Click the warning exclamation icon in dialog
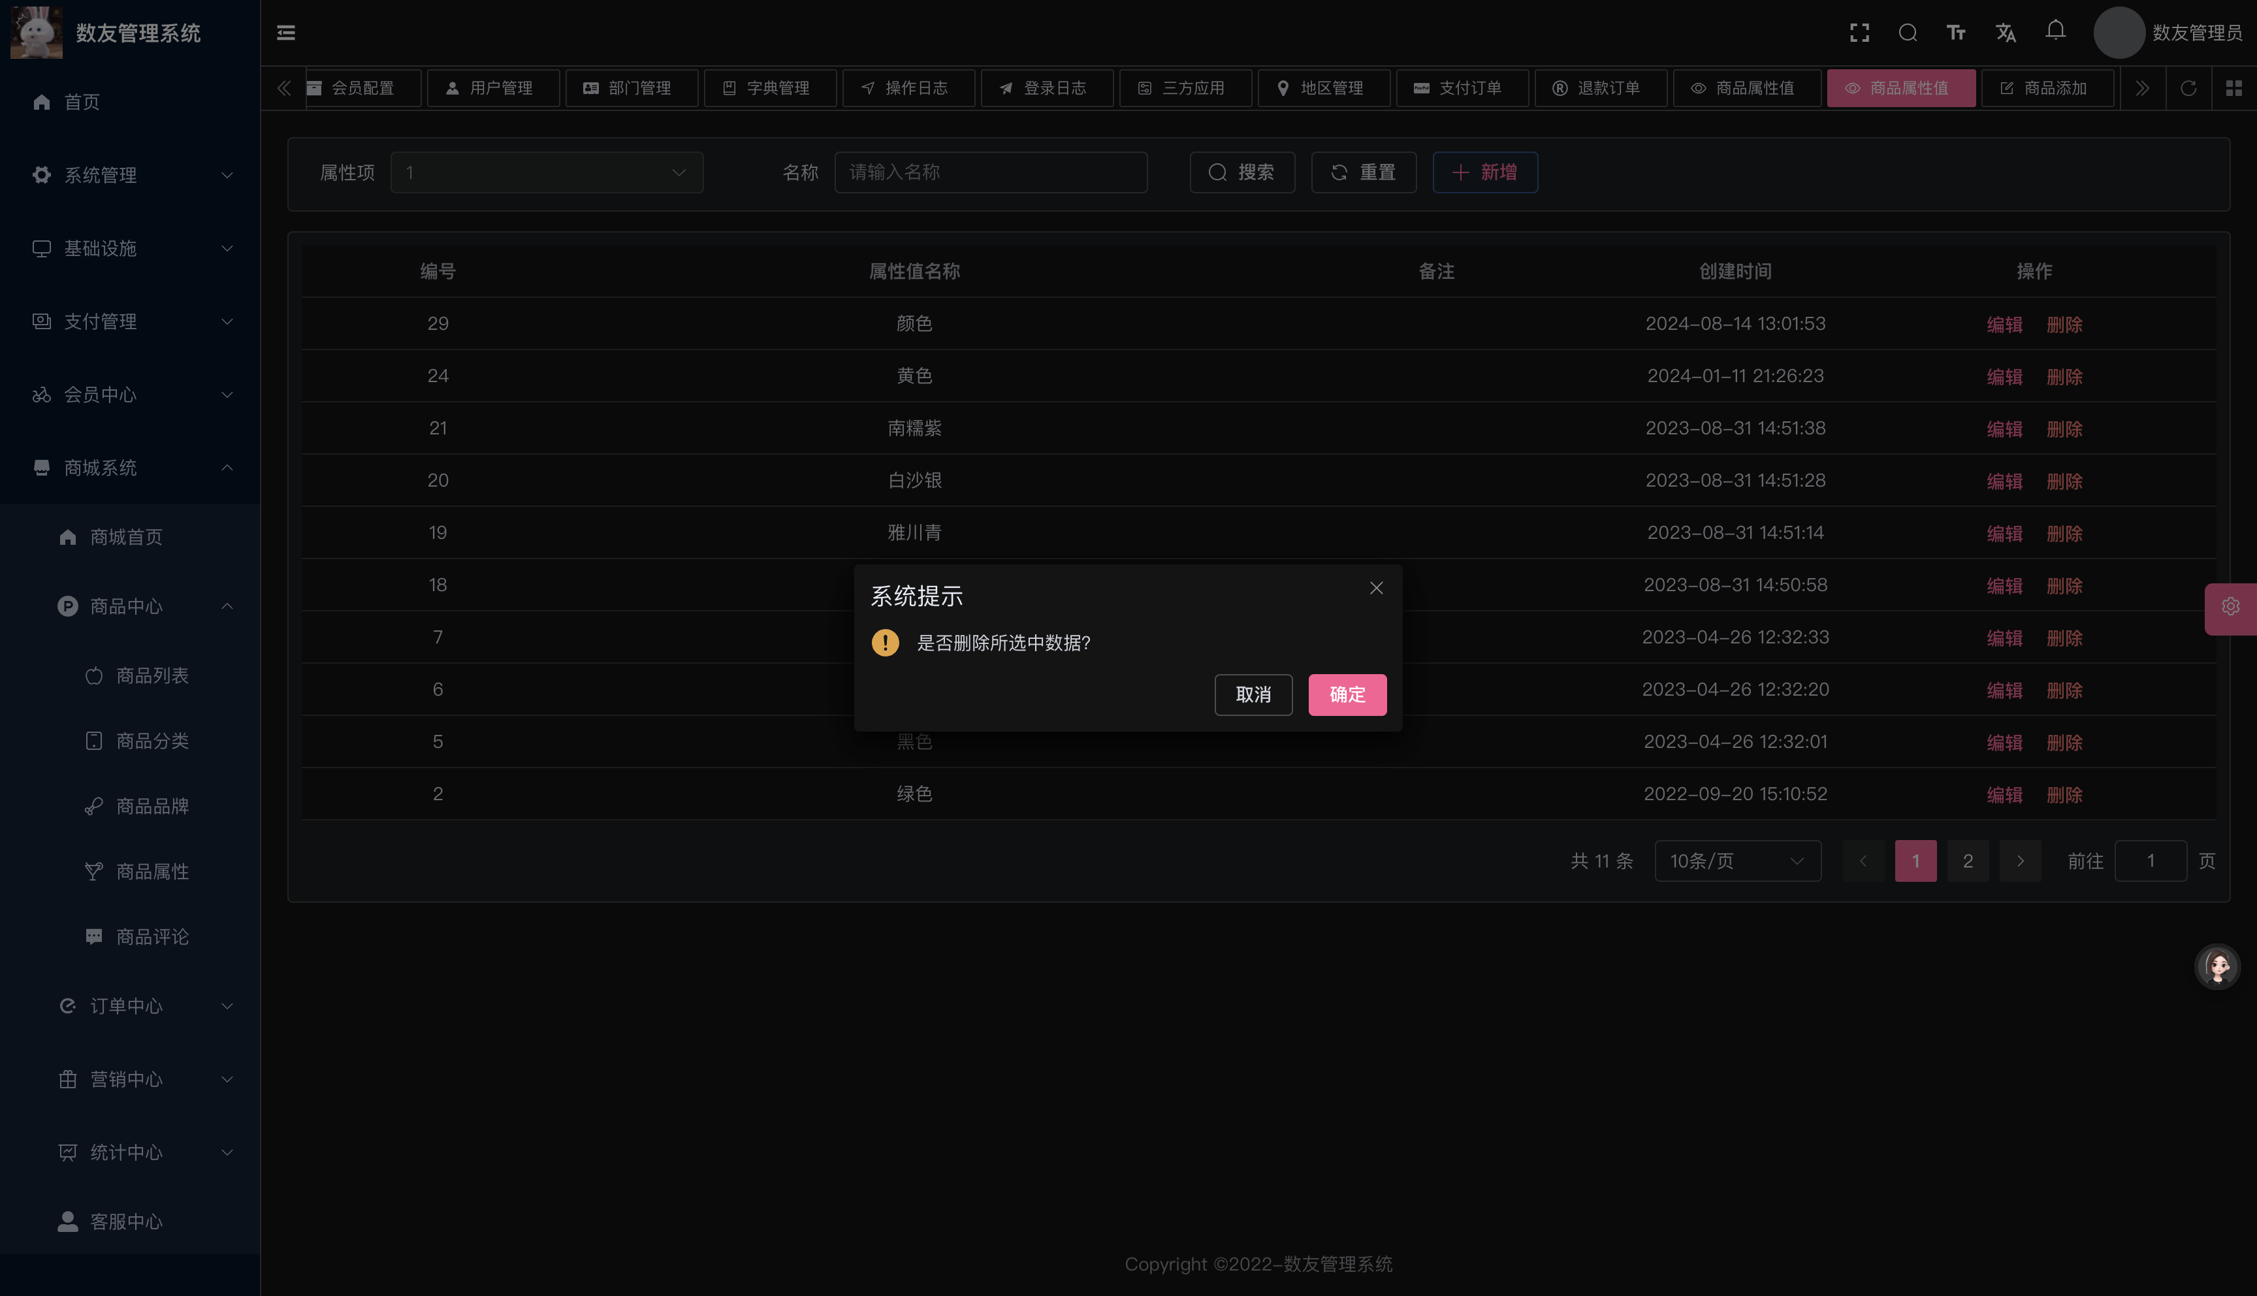The height and width of the screenshot is (1296, 2257). click(885, 643)
